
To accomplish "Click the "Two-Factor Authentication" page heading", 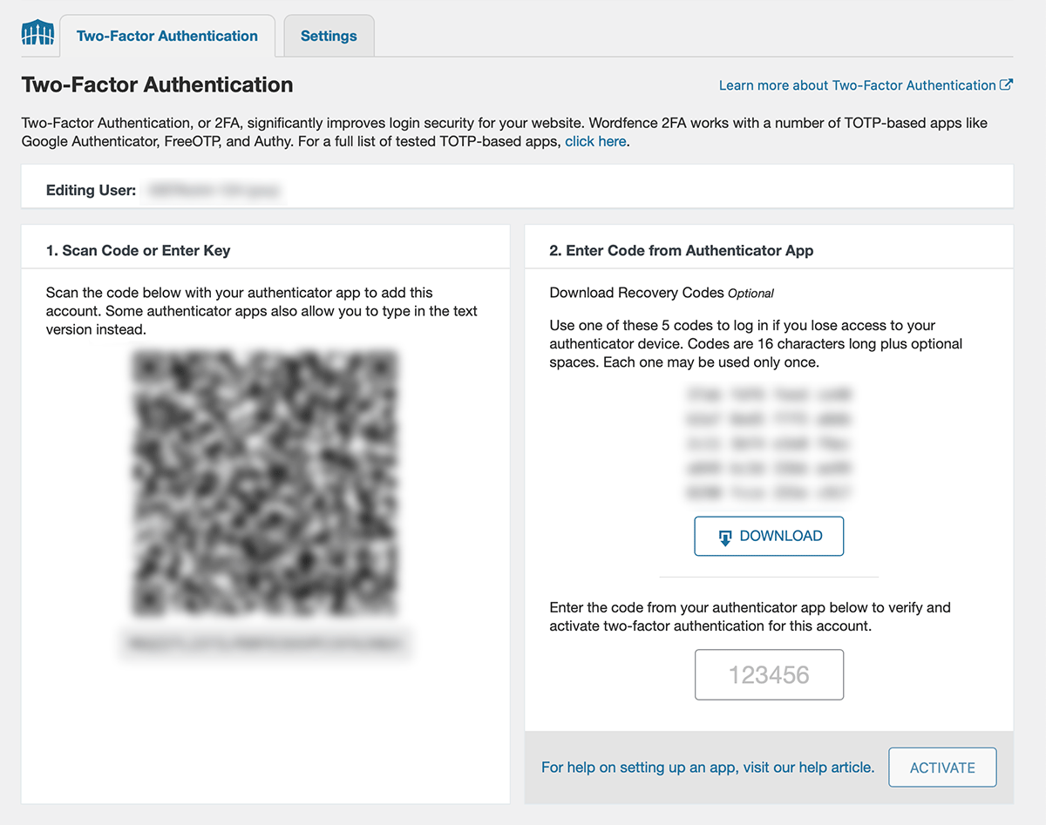I will (157, 85).
